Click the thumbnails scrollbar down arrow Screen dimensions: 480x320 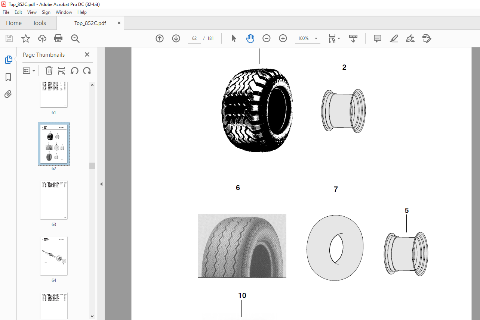click(x=92, y=316)
